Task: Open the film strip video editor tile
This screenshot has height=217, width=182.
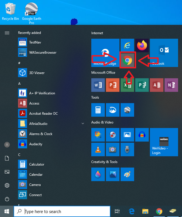Action: (127, 135)
